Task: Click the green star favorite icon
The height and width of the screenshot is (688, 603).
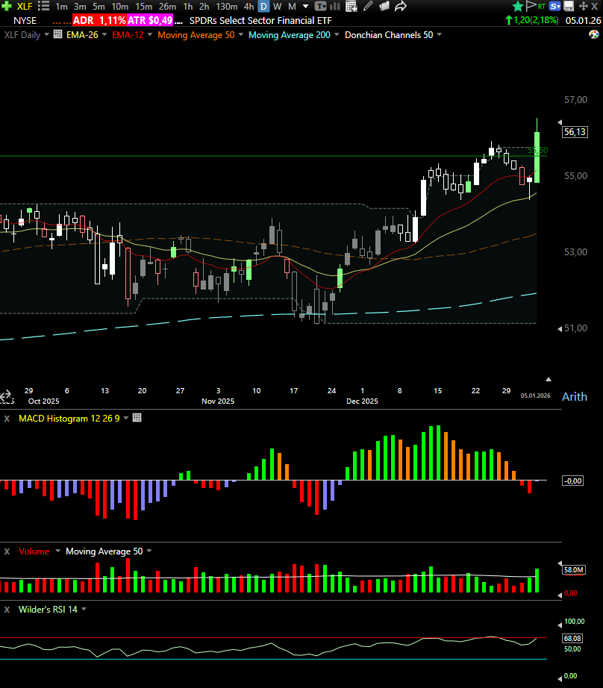Action: [x=518, y=6]
